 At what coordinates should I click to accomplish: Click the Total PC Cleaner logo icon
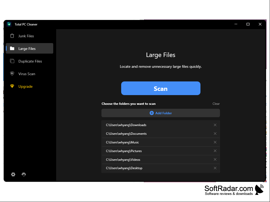pos(9,24)
